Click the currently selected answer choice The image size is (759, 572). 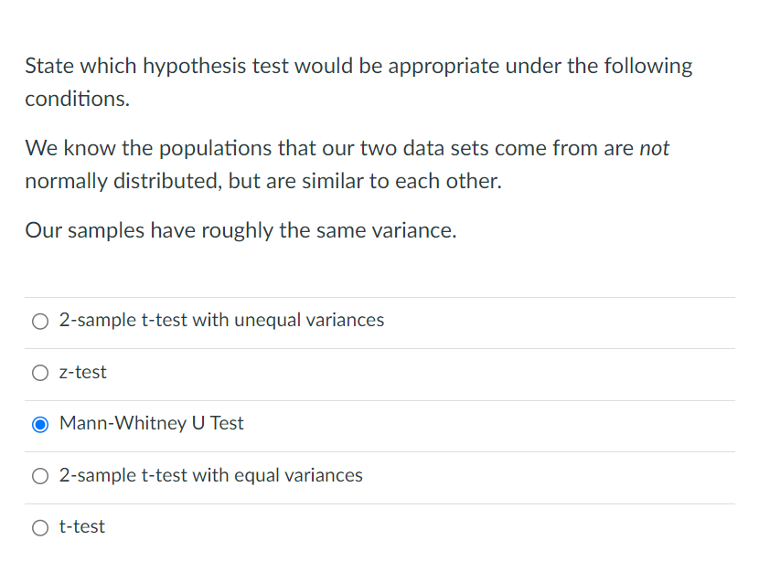(x=151, y=423)
